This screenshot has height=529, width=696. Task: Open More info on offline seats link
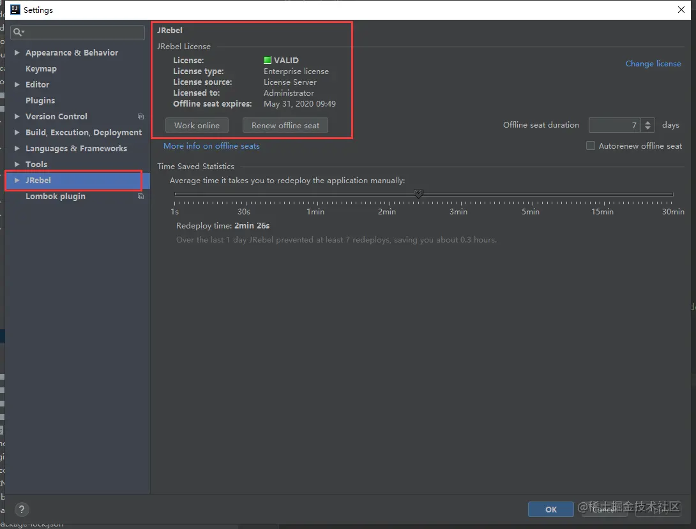211,146
